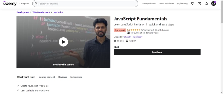223x94 pixels.
Task: Switch to the Reviews tab
Action: click(63, 77)
